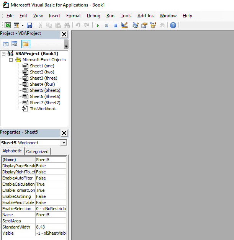This screenshot has width=234, height=240.
Task: Open the Help menu
Action: (x=187, y=16)
